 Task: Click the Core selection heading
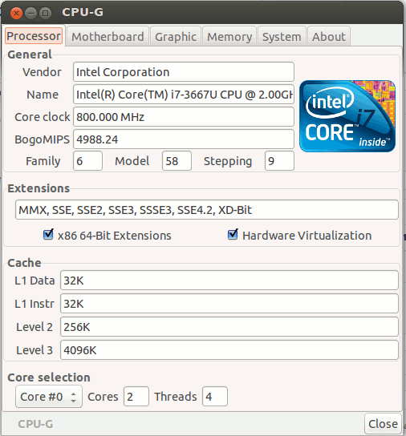pyautogui.click(x=49, y=377)
